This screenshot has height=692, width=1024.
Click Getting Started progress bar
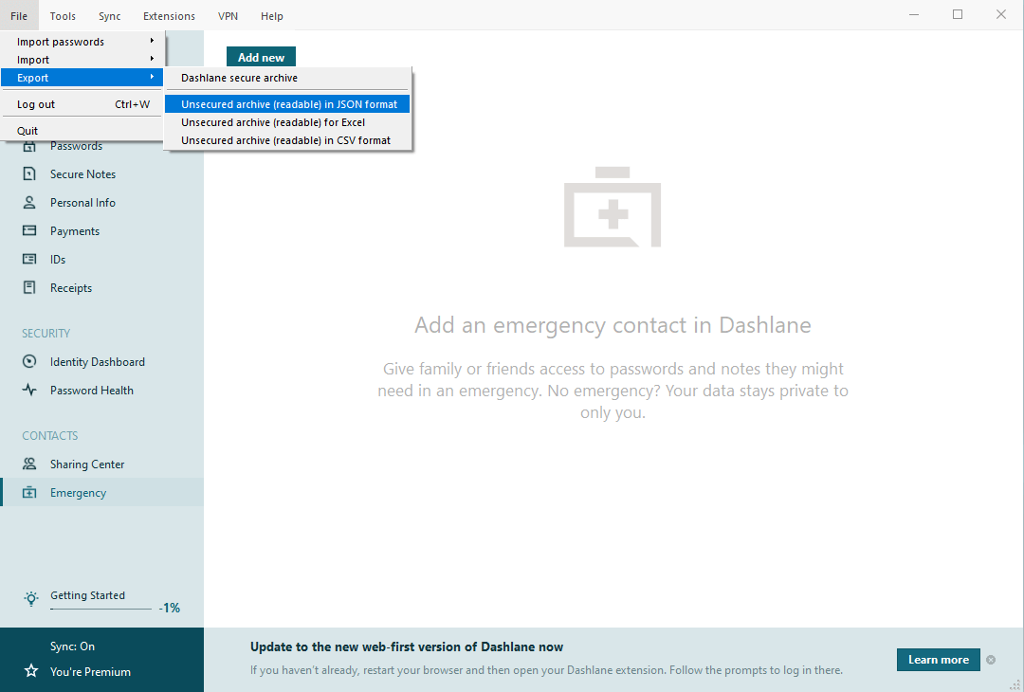pyautogui.click(x=101, y=610)
